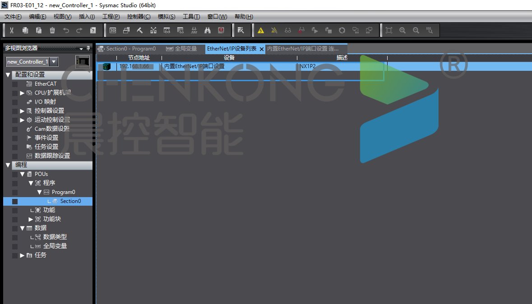Expand the CPU/扩展机架 tree node
Image resolution: width=532 pixels, height=304 pixels.
click(x=22, y=93)
